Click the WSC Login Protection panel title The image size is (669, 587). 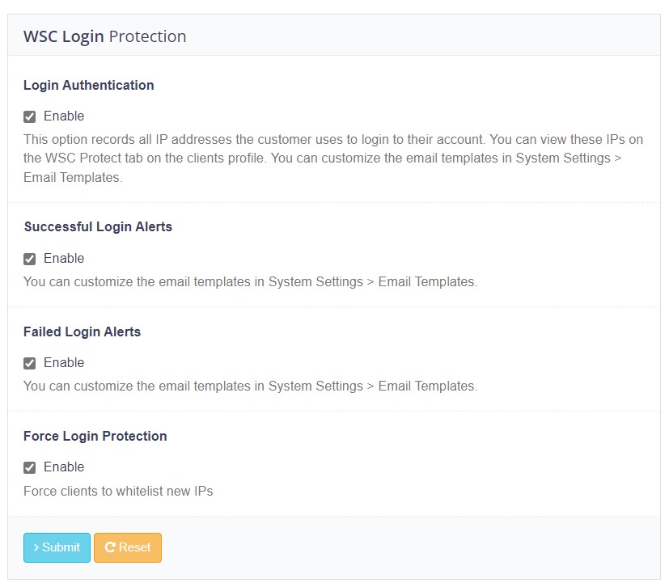(105, 36)
